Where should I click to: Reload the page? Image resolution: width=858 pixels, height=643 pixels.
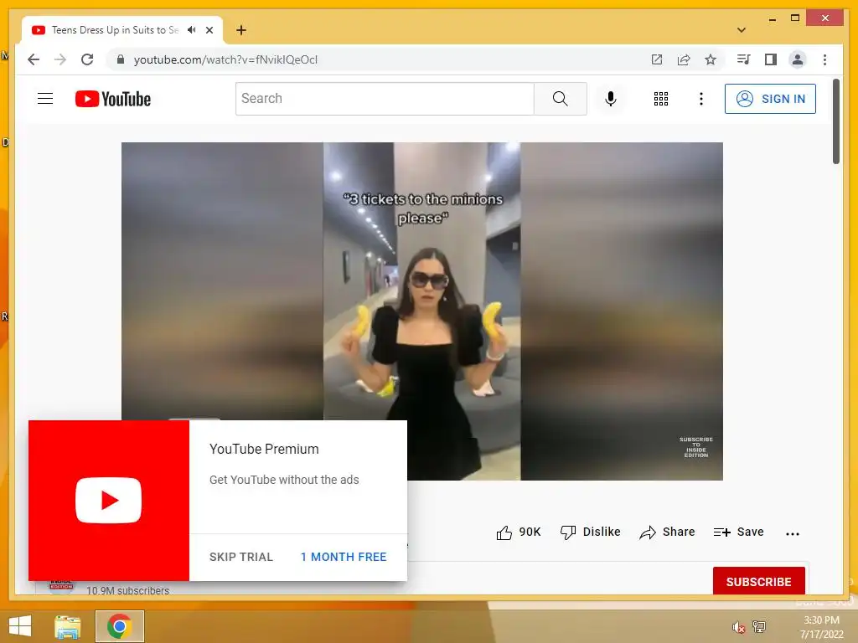coord(87,59)
